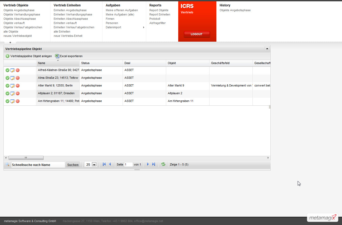
Task: Click horizontal scrollbar left arrow
Action: [6, 158]
